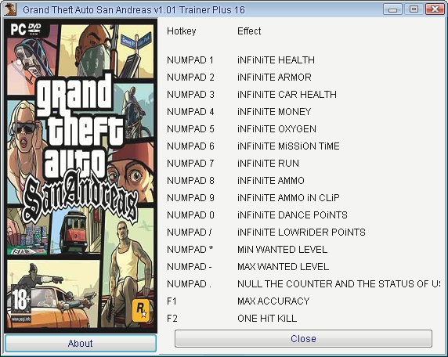The width and height of the screenshot is (448, 357).
Task: Click the 'NUMPAD 3' hotkey label
Action: tap(190, 94)
